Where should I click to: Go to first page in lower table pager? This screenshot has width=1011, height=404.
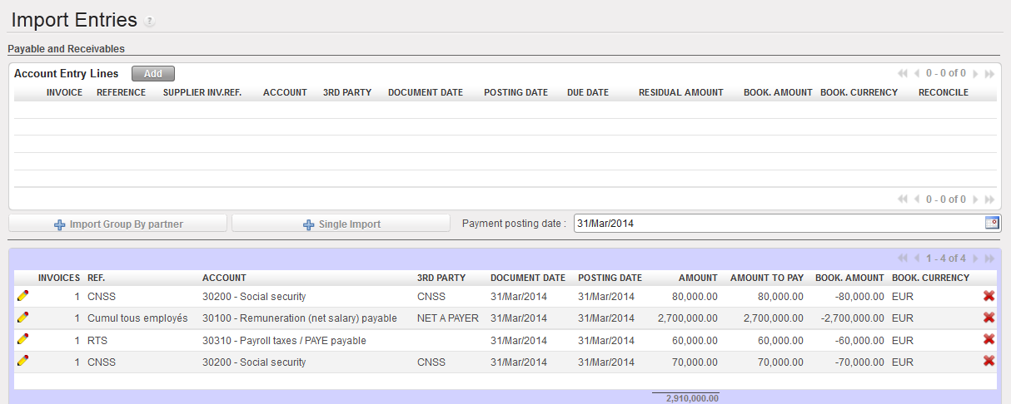903,259
